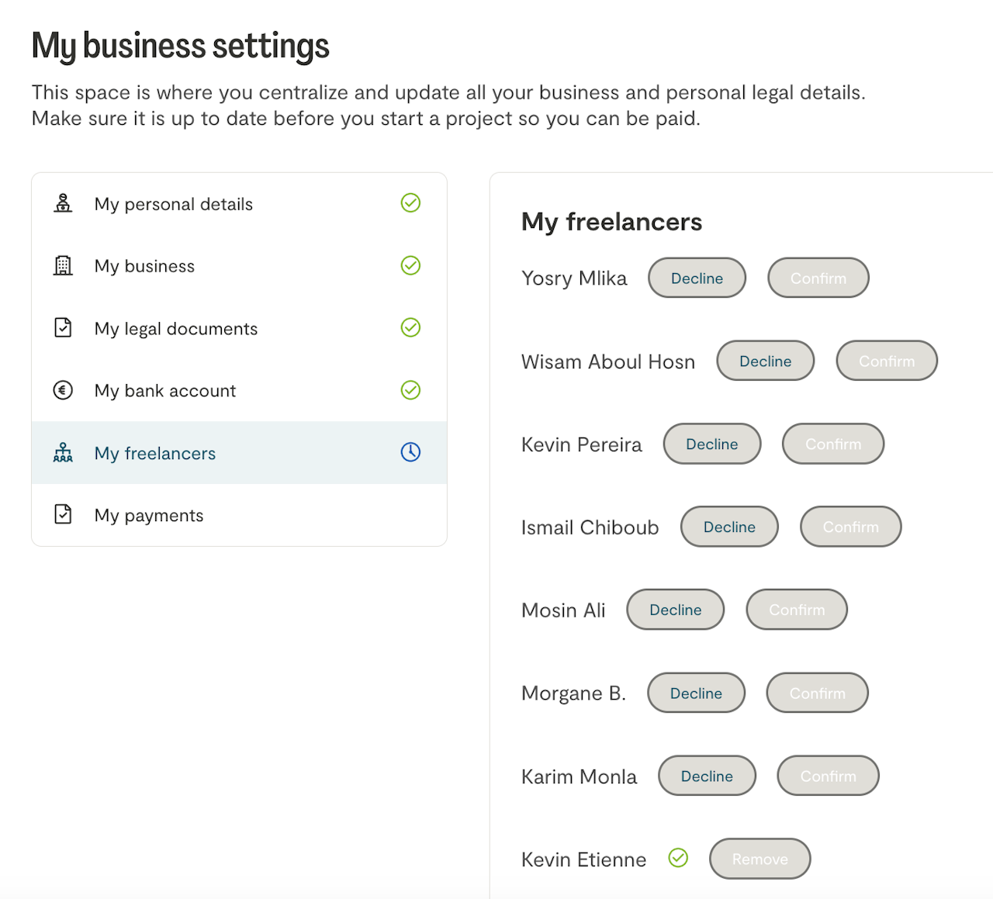This screenshot has width=993, height=899.
Task: Decline freelancer Yosry Mlika
Action: tap(697, 278)
